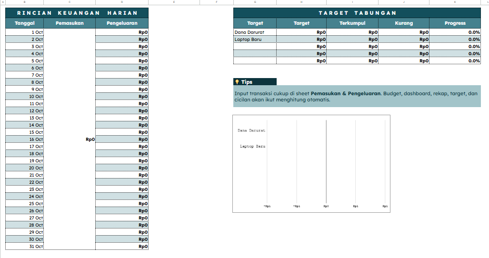Image resolution: width=489 pixels, height=258 pixels.
Task: Click Kurang Rp0 in Laptop Baru row
Action: click(404, 39)
